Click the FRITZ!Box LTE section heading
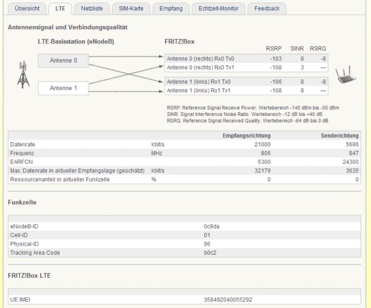This screenshot has height=308, width=371. tap(29, 276)
